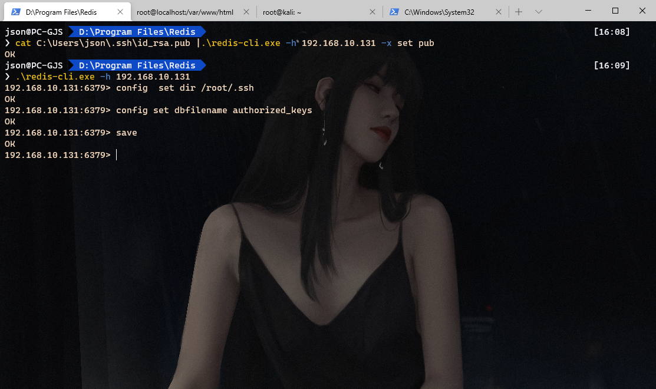The width and height of the screenshot is (656, 389).
Task: Close the terminal window
Action: point(642,11)
